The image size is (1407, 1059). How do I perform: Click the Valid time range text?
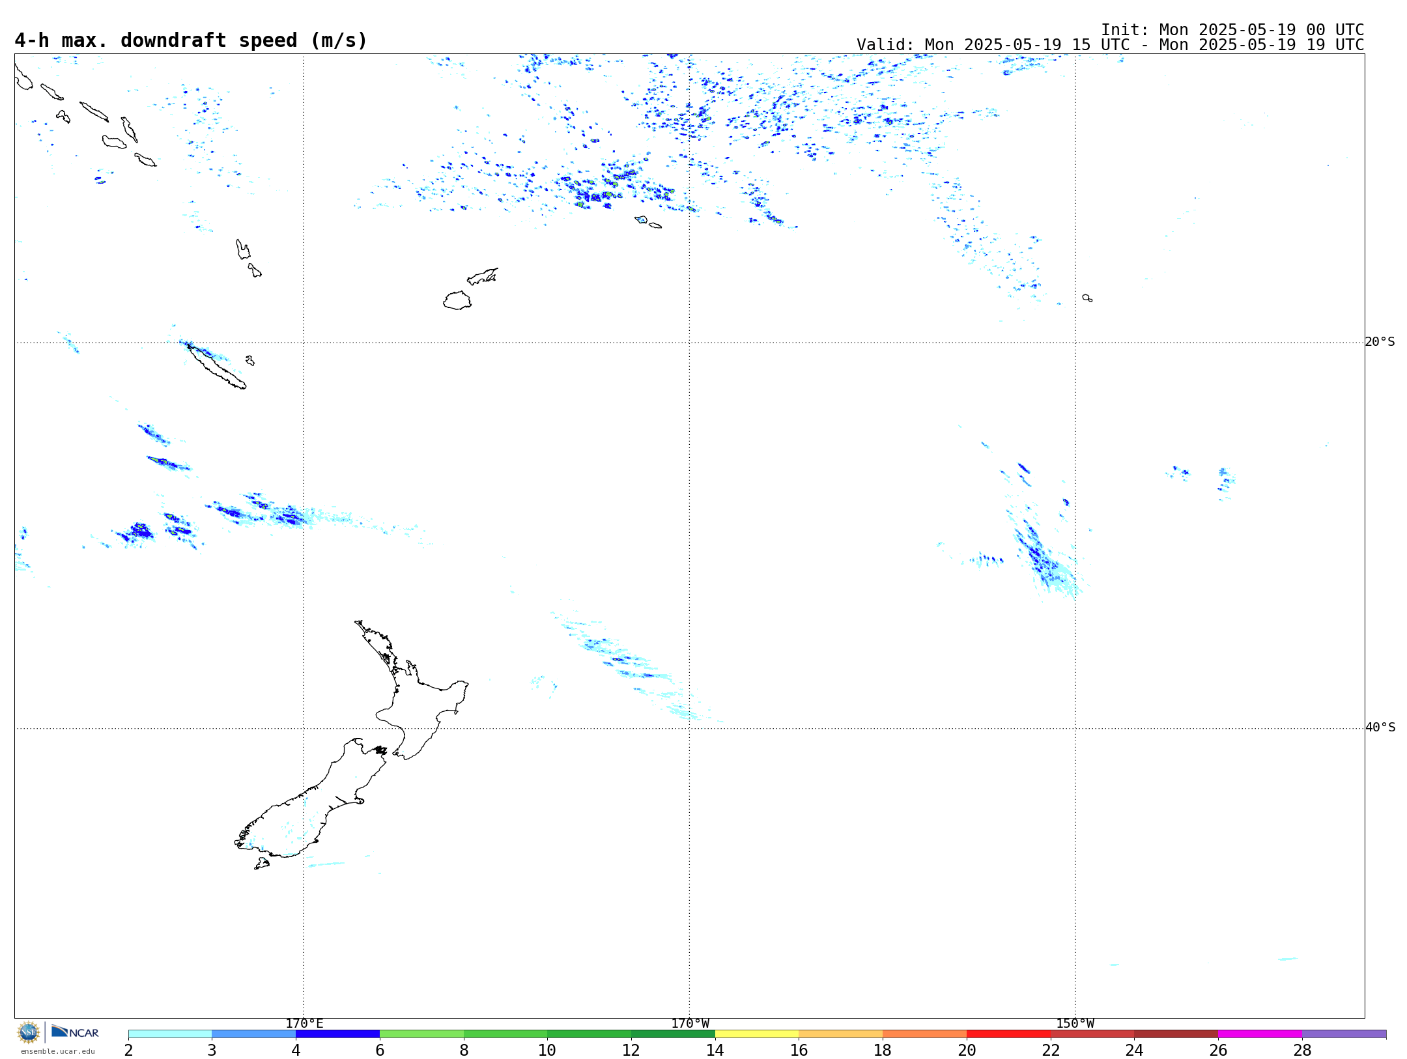[x=1110, y=45]
